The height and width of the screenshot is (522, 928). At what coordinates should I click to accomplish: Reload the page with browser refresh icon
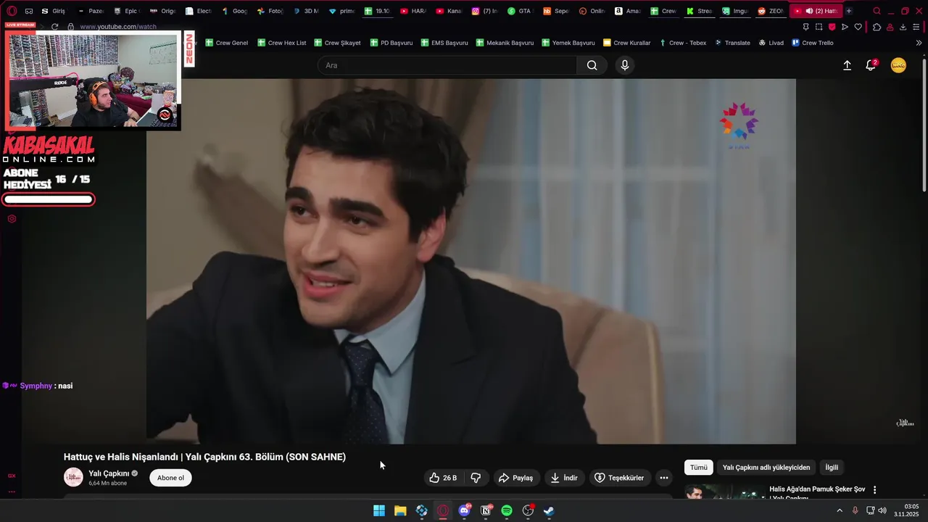(54, 27)
